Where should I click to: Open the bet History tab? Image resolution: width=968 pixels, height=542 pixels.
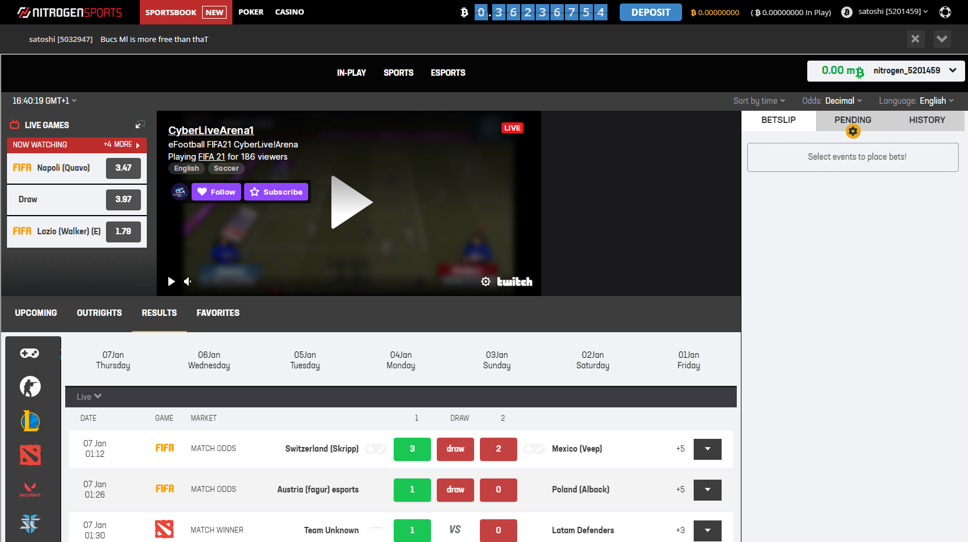click(x=927, y=120)
